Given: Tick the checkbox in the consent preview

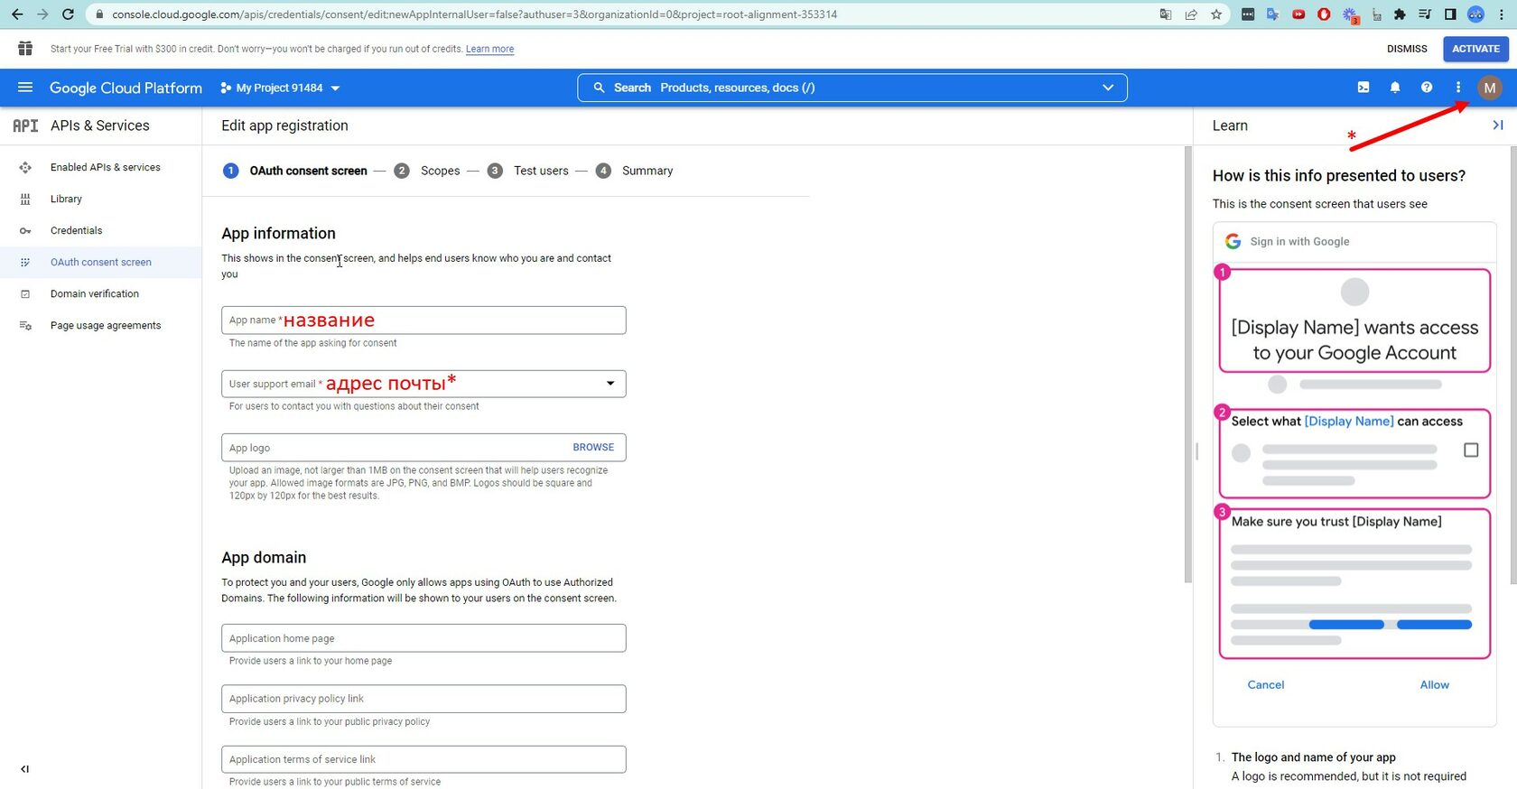Looking at the screenshot, I should (x=1471, y=450).
